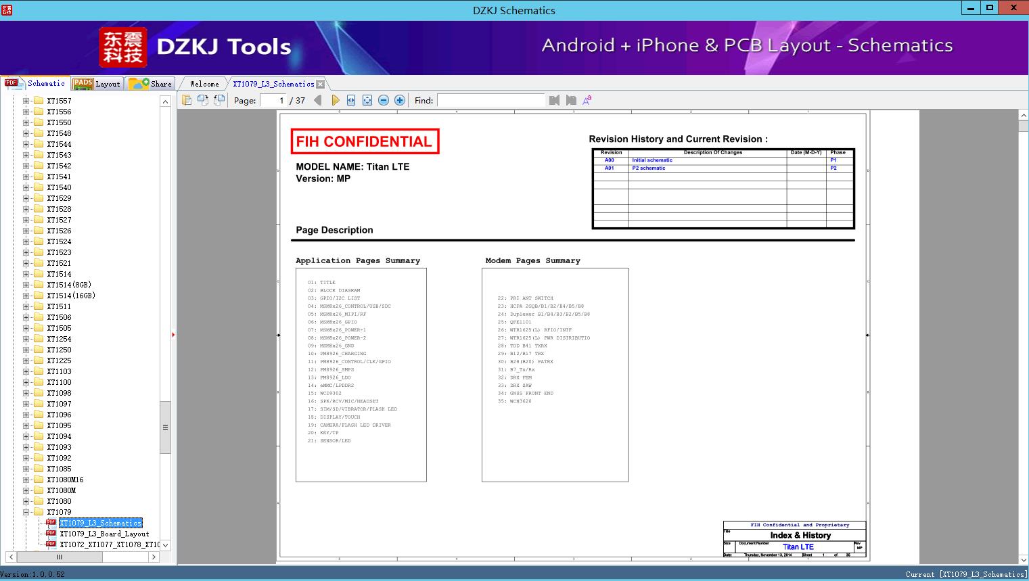
Task: Open the Welcome tab
Action: point(204,84)
